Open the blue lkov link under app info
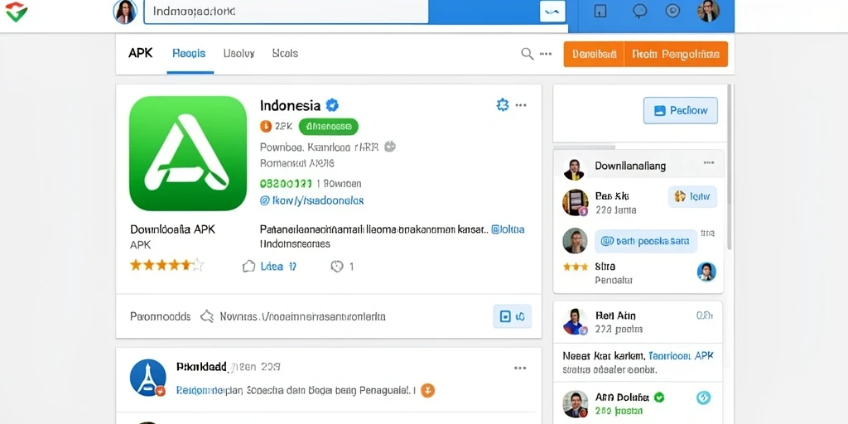This screenshot has height=424, width=848. [312, 200]
